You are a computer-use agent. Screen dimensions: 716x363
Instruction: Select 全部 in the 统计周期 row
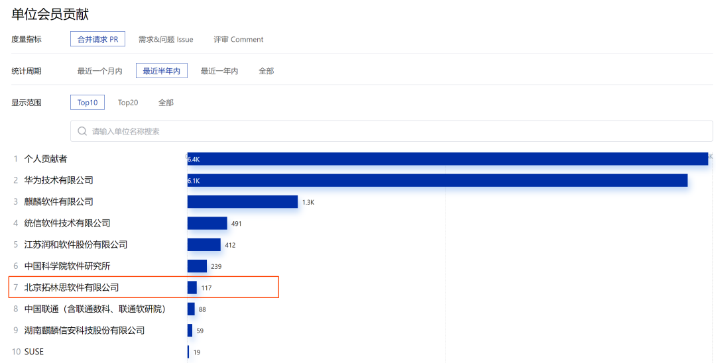point(267,71)
